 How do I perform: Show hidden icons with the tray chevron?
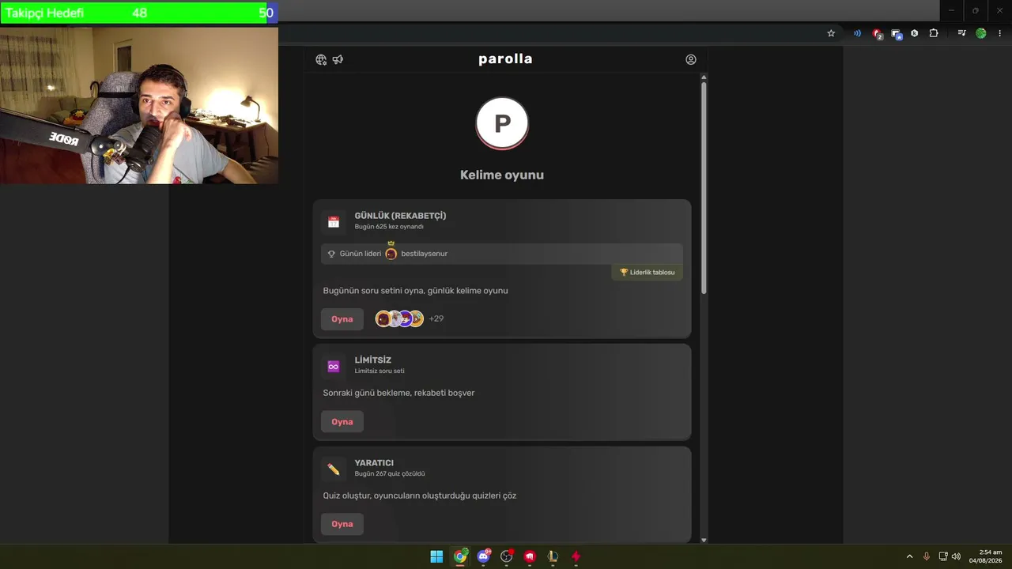909,556
